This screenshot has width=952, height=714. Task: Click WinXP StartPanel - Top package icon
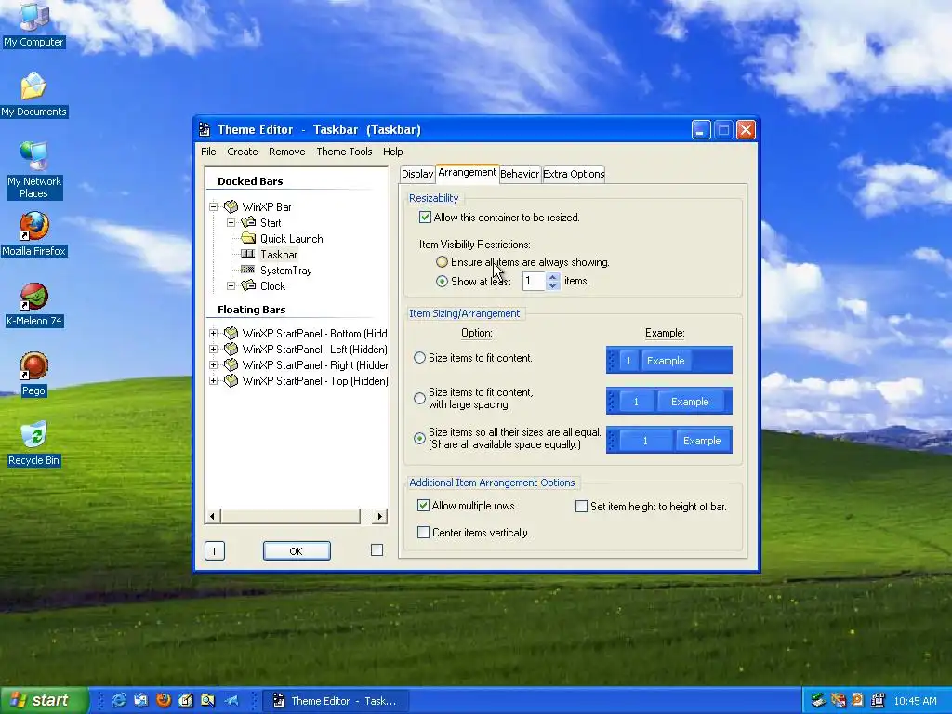pos(231,380)
